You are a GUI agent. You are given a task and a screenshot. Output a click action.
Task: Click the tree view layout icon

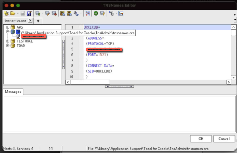pos(111,13)
